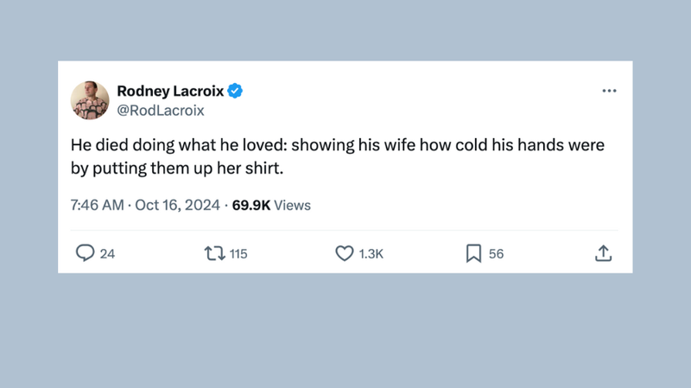Viewport: 691px width, 388px height.
Task: Visit the @RodLacroix handle link
Action: coord(161,111)
